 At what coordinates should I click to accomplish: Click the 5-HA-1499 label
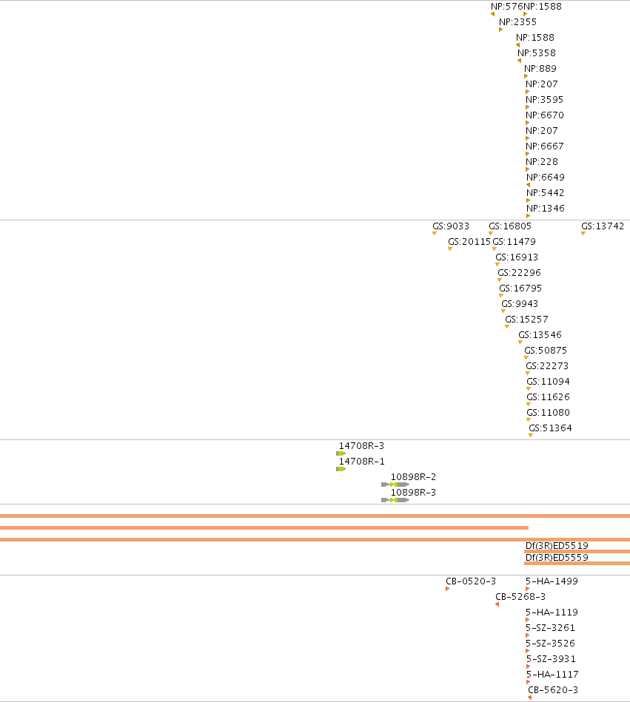[552, 581]
